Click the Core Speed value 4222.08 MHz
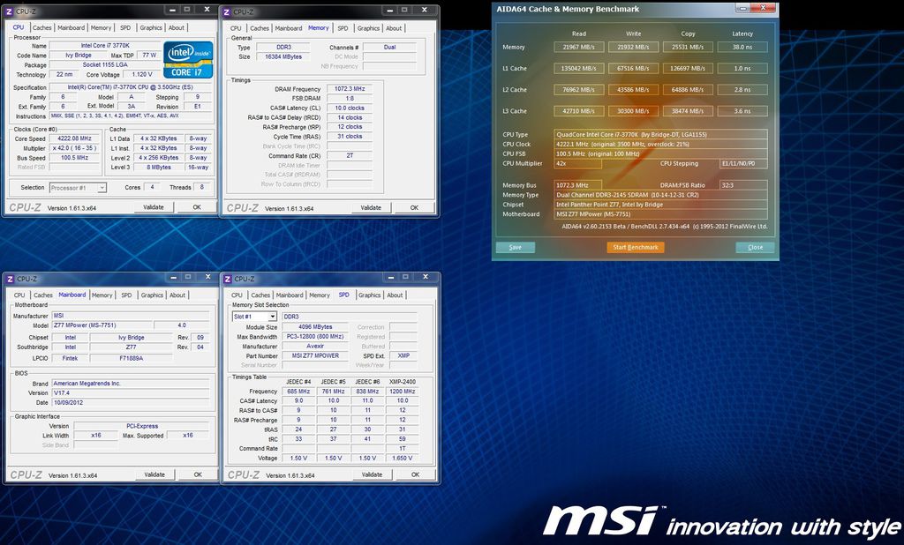 click(75, 138)
